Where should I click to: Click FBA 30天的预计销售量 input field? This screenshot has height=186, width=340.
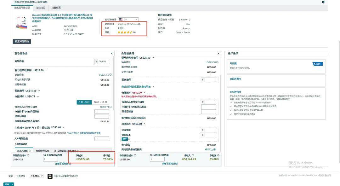[x=50, y=159]
